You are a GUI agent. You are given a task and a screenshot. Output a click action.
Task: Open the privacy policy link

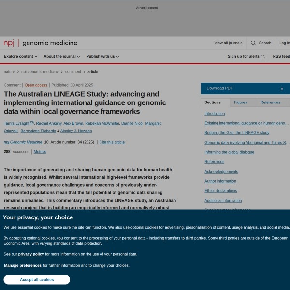coord(31,254)
